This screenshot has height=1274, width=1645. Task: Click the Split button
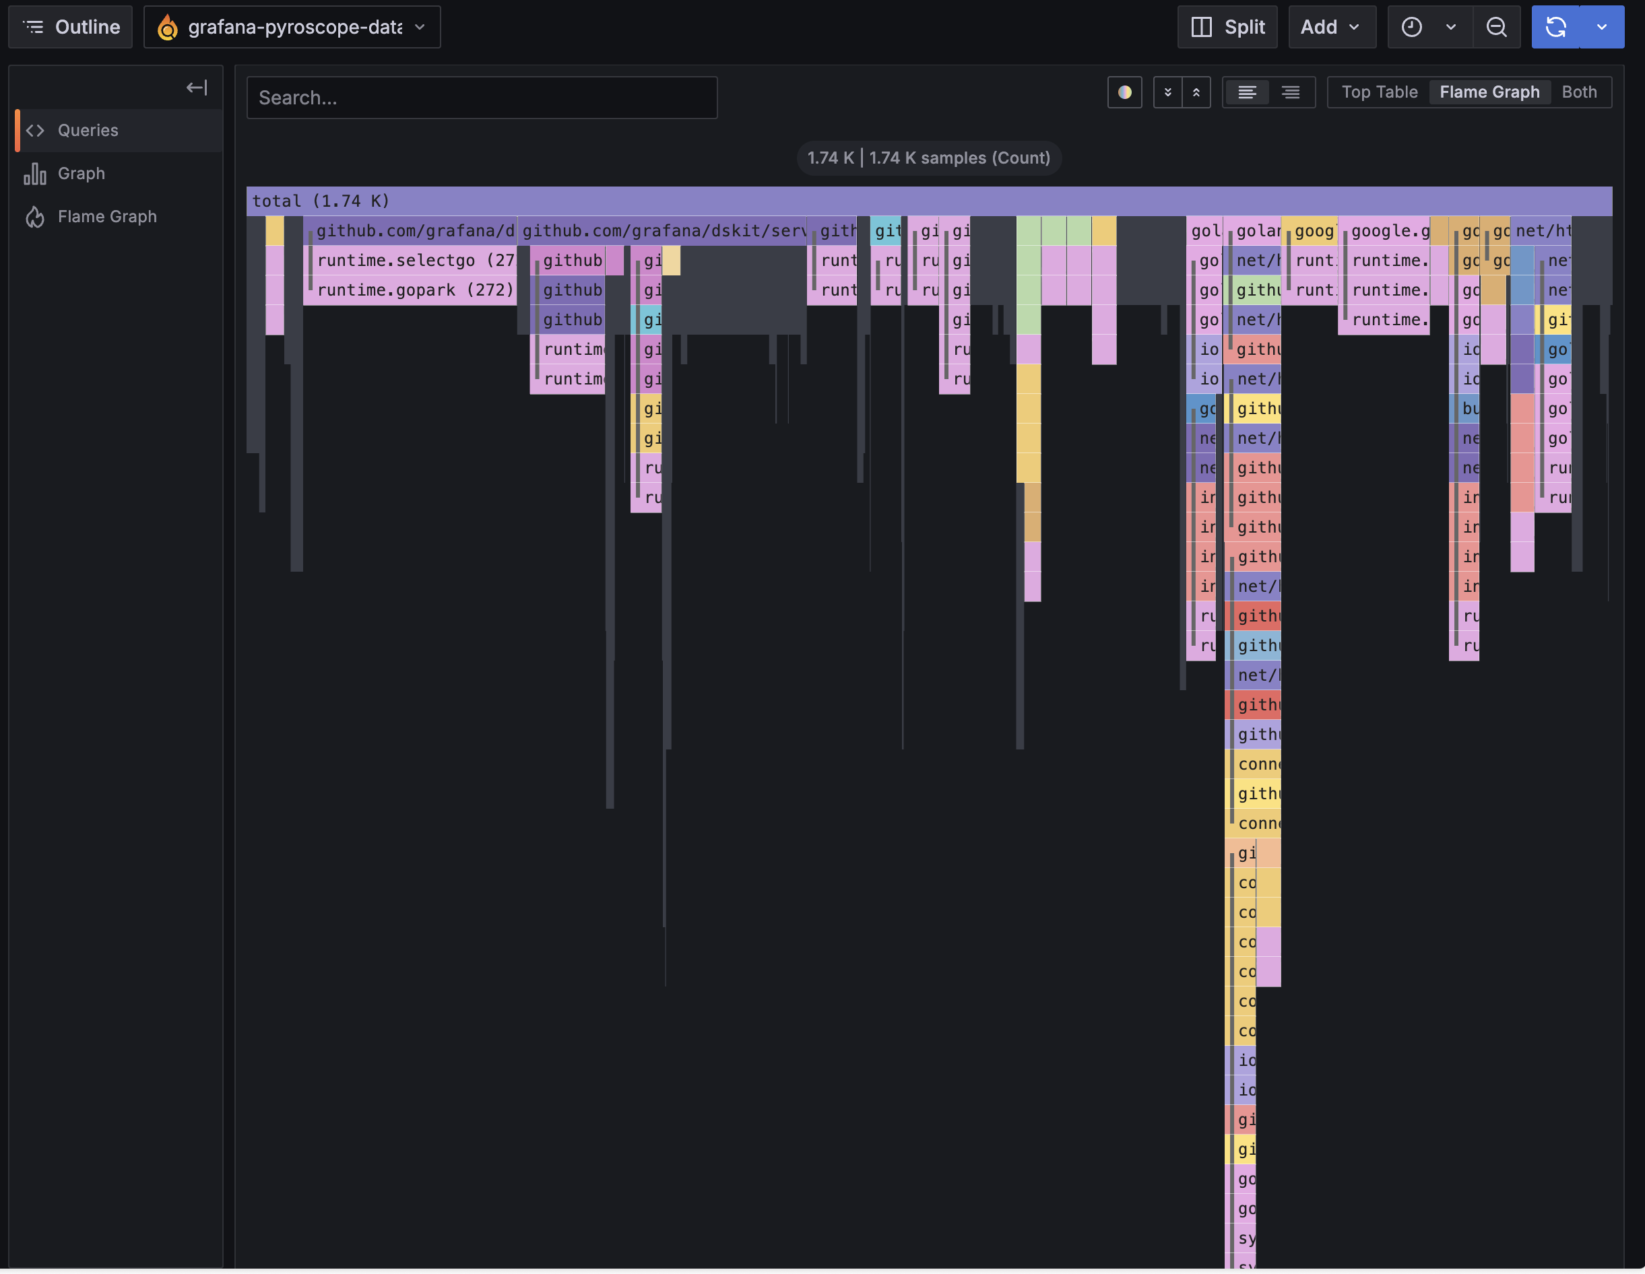pyautogui.click(x=1227, y=26)
